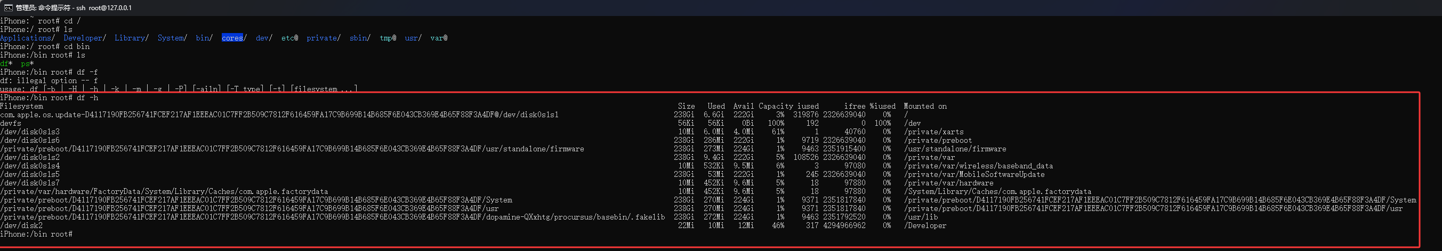
Task: Click the 'tmp@' symlink entry
Action: (388, 38)
